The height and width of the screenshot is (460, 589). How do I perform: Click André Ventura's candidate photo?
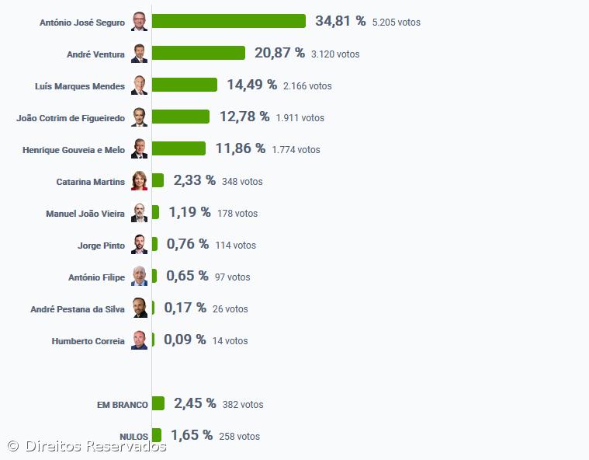[139, 54]
